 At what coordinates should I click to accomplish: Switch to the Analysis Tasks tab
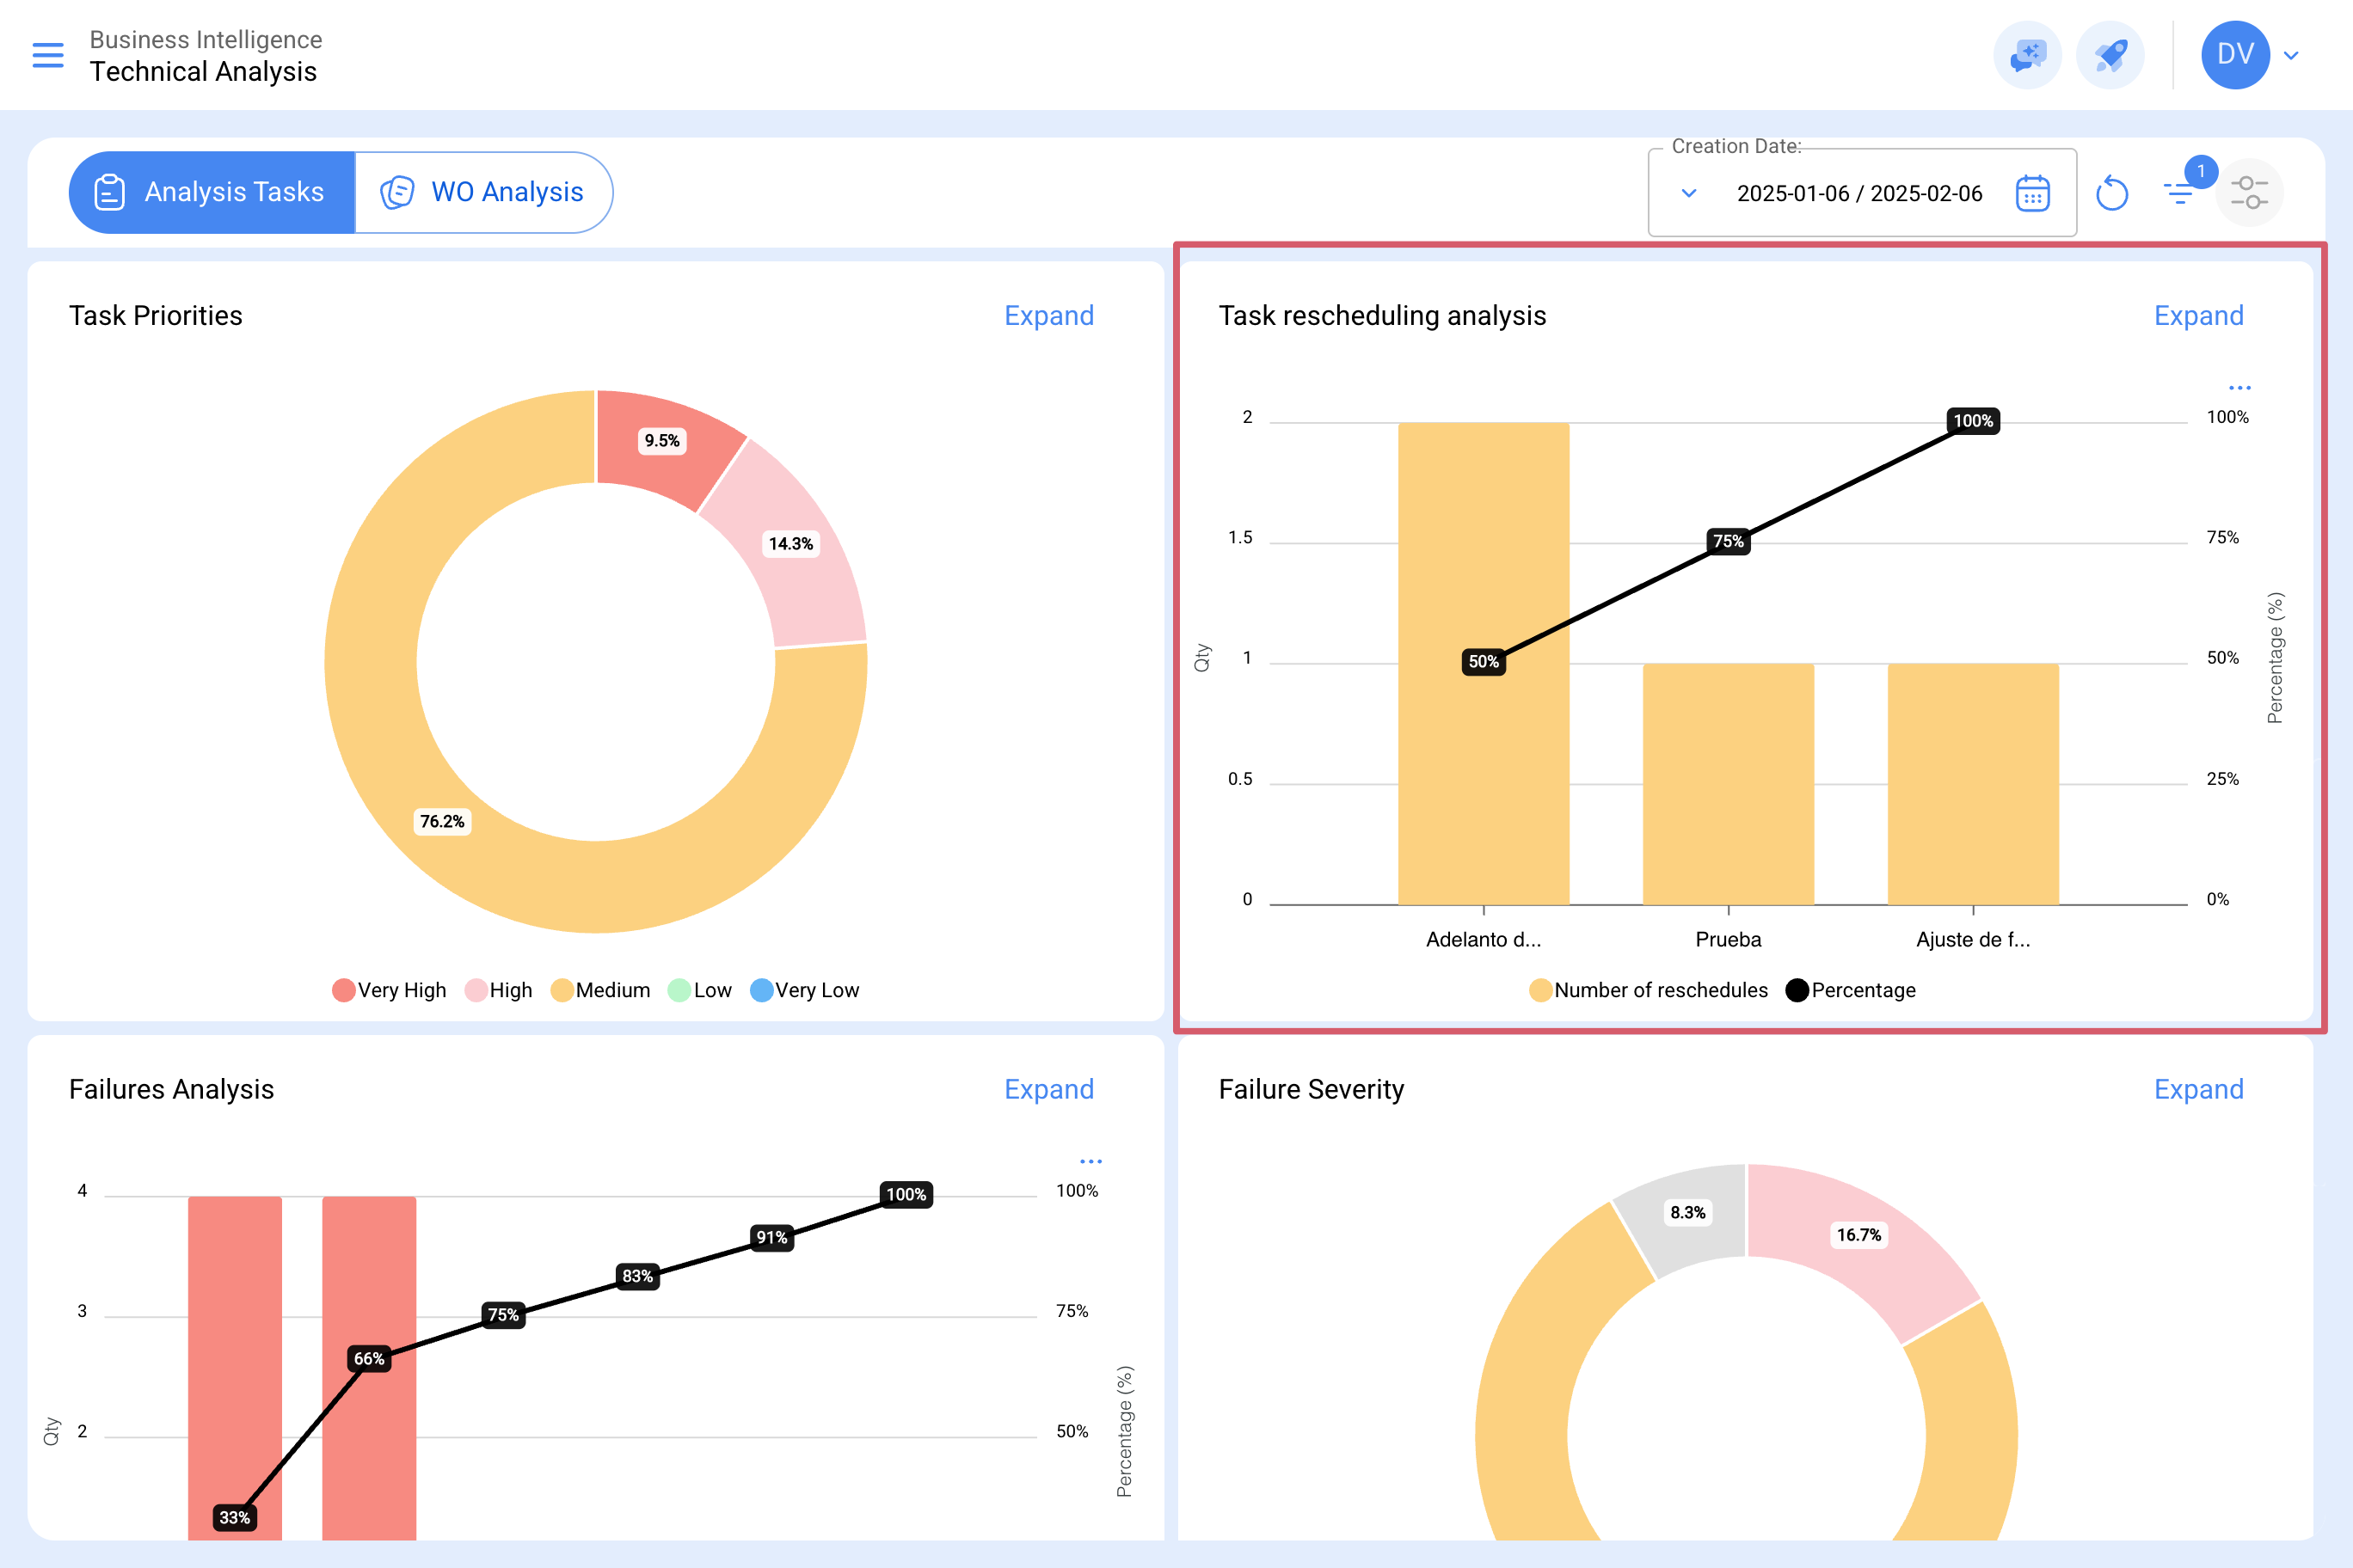coord(212,192)
